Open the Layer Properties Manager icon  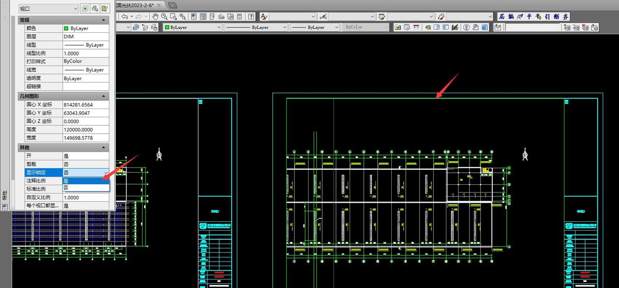click(136, 27)
